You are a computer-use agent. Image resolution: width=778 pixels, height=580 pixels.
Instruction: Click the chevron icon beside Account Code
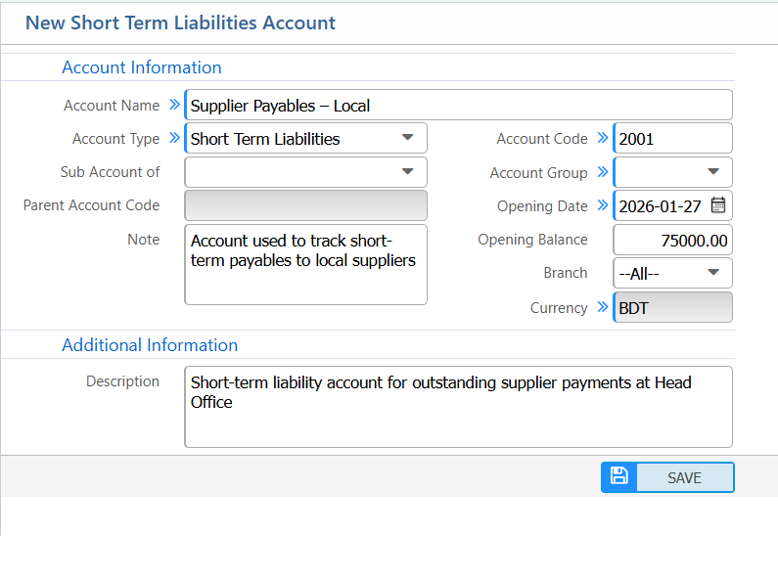click(x=603, y=138)
